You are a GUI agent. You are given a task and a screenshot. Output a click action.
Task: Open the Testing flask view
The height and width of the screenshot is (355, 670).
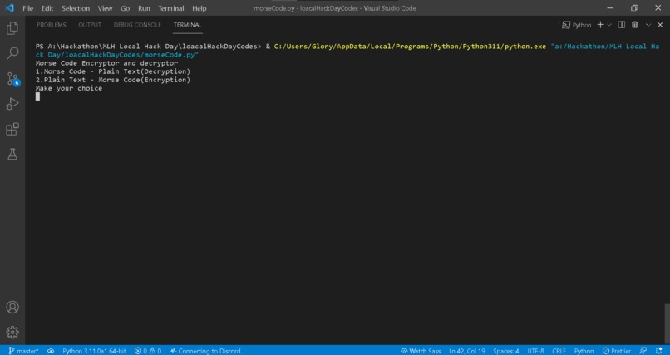pos(12,154)
